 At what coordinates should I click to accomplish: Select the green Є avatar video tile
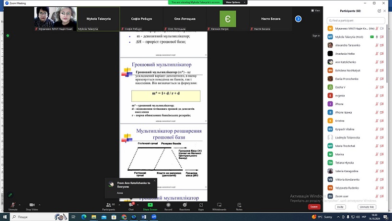tap(228, 19)
